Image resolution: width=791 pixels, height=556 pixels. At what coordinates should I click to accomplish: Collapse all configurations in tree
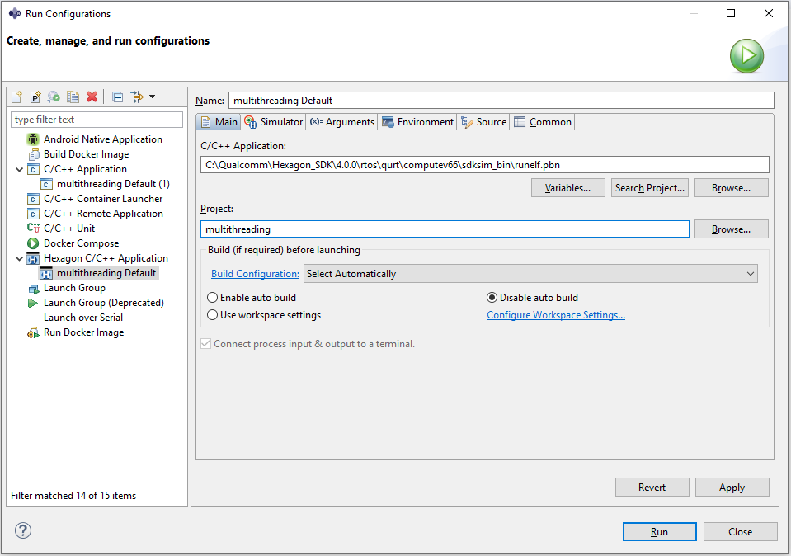(x=118, y=97)
